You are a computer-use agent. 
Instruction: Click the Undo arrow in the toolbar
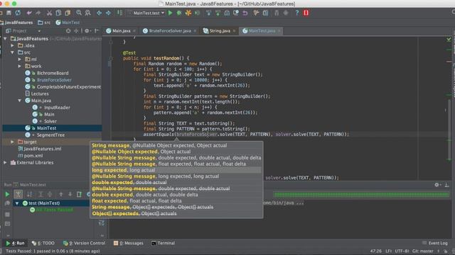pyautogui.click(x=29, y=13)
